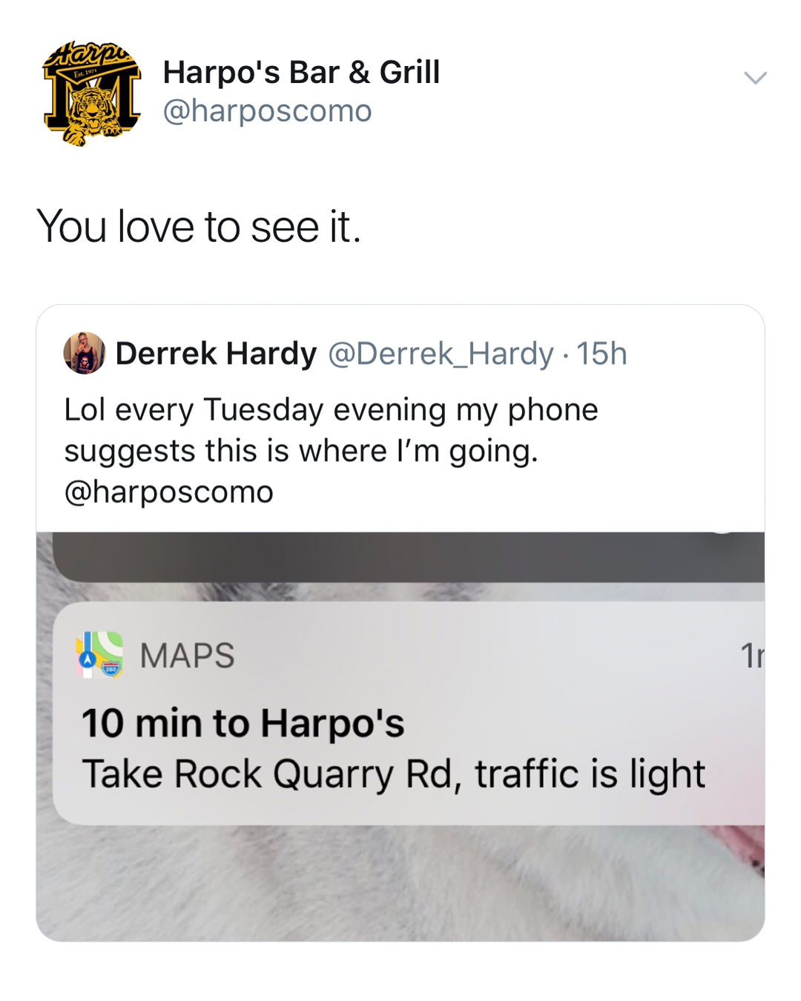Tap the dark notification banner above Maps
Screen dimensions: 801x1001
[x=408, y=557]
